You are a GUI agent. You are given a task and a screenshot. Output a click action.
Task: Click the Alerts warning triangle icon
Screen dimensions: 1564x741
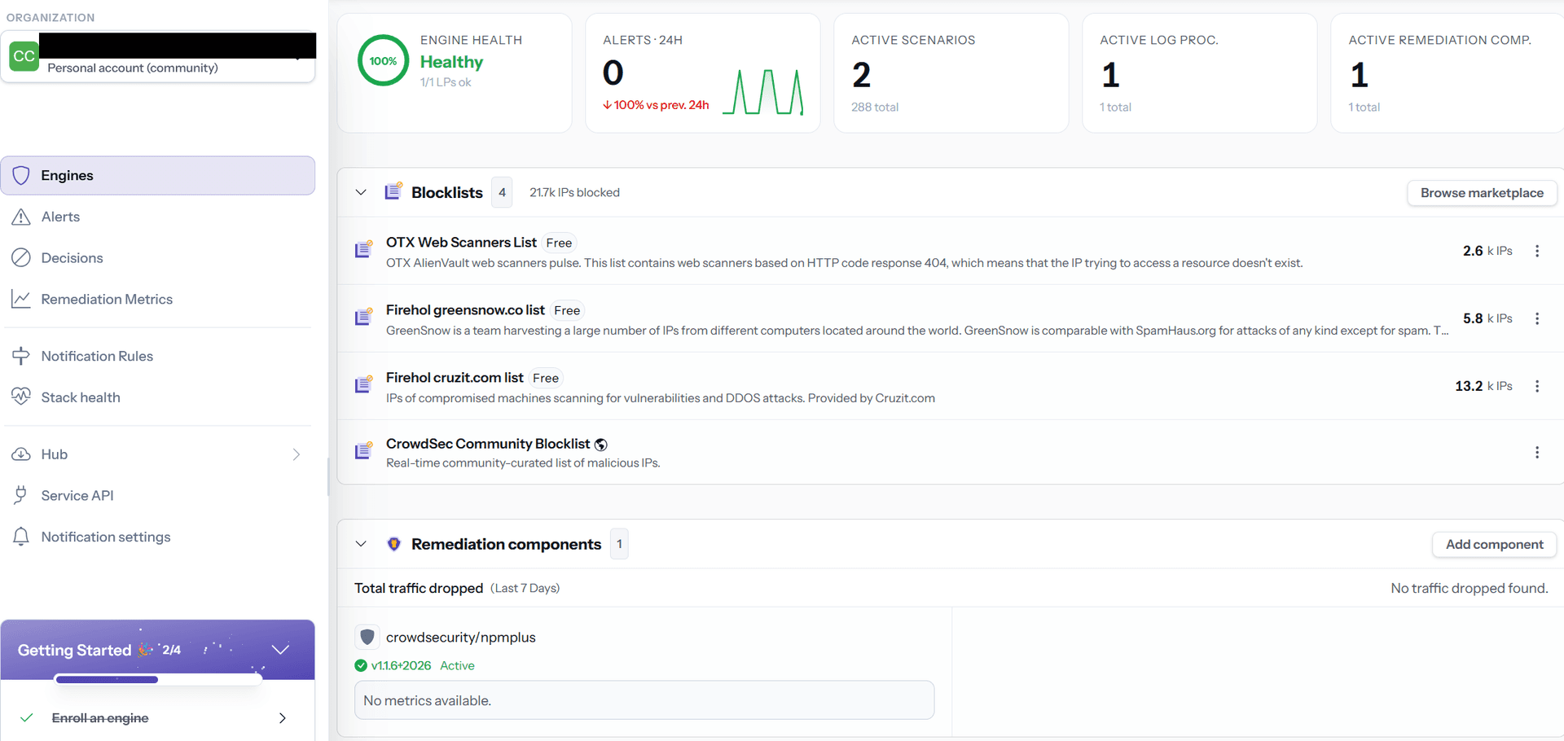(x=21, y=217)
